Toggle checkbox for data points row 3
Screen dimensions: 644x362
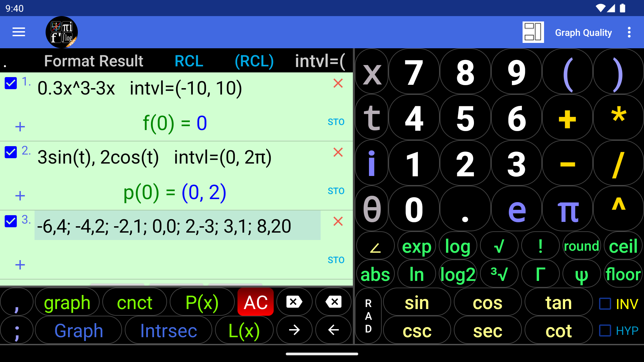[11, 221]
